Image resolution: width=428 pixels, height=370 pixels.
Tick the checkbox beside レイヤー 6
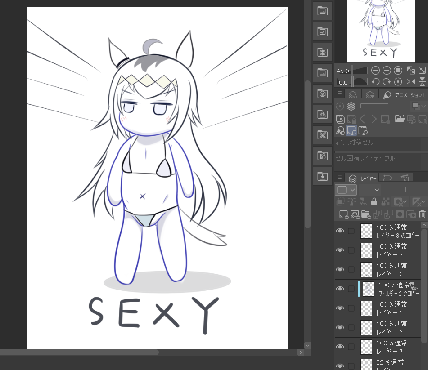click(x=351, y=327)
